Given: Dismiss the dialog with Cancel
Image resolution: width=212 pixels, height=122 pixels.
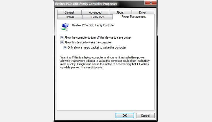Looking at the screenshot, I should [x=145, y=115].
